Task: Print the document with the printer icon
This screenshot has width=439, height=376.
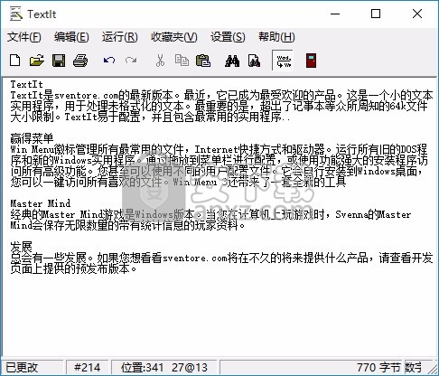Action: [80, 61]
